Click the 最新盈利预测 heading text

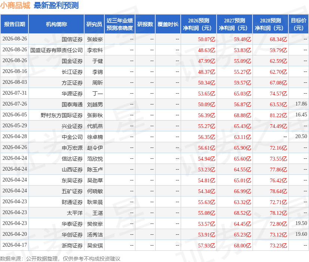tap(56, 5)
